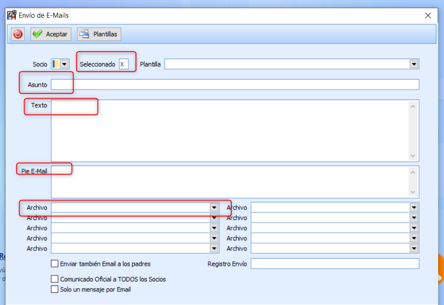Expand the first left Archivo dropdown
The image size is (444, 305).
click(214, 207)
